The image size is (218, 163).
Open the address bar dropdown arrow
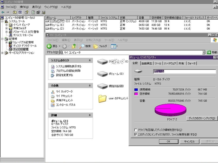point(204,52)
